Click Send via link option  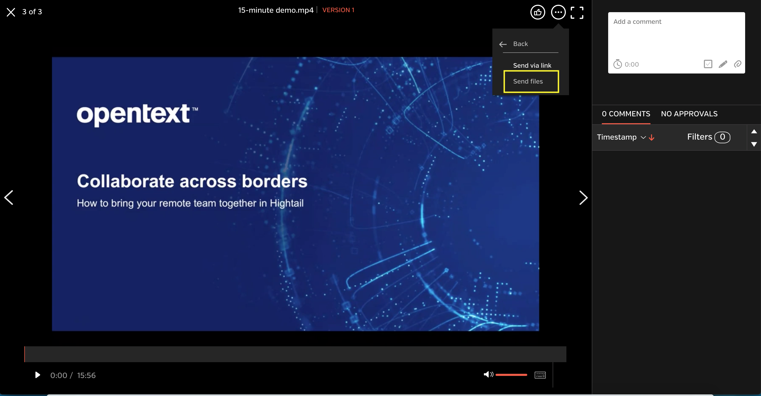pos(532,65)
